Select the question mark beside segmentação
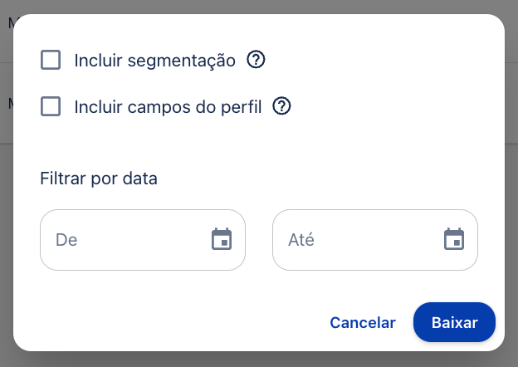 256,60
